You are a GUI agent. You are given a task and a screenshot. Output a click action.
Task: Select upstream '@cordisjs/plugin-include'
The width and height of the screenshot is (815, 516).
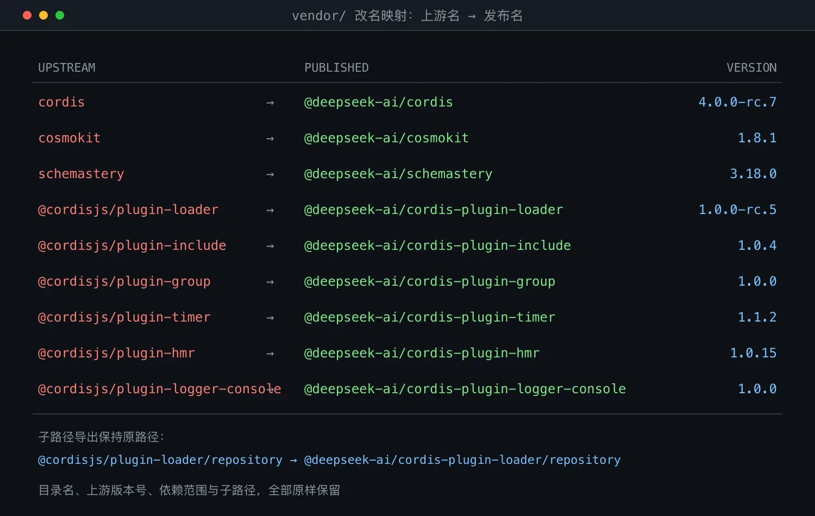[x=132, y=246]
